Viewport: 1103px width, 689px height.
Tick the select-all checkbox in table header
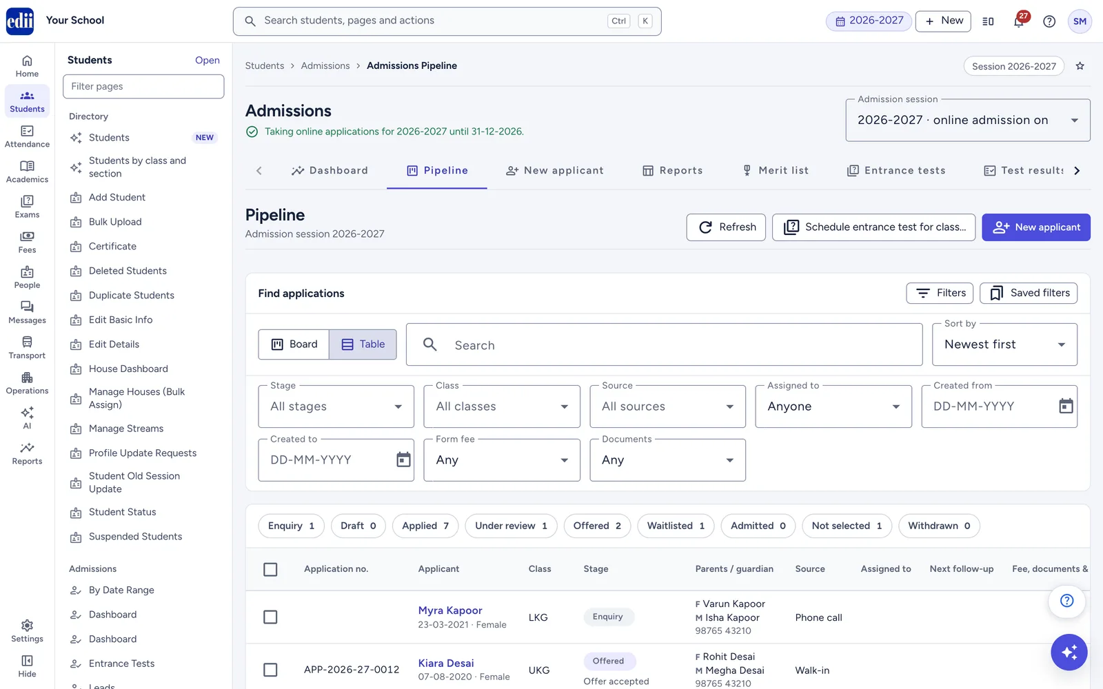(x=270, y=569)
